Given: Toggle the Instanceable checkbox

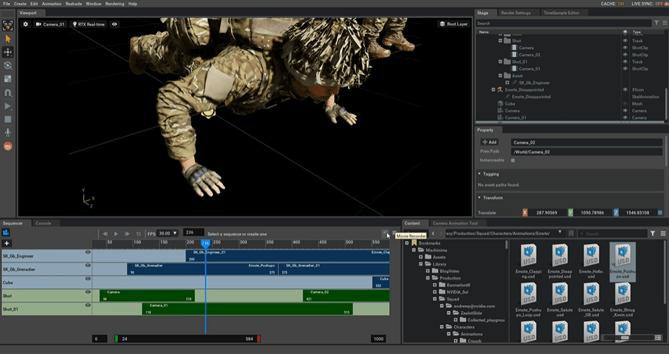Looking at the screenshot, I should pyautogui.click(x=513, y=160).
